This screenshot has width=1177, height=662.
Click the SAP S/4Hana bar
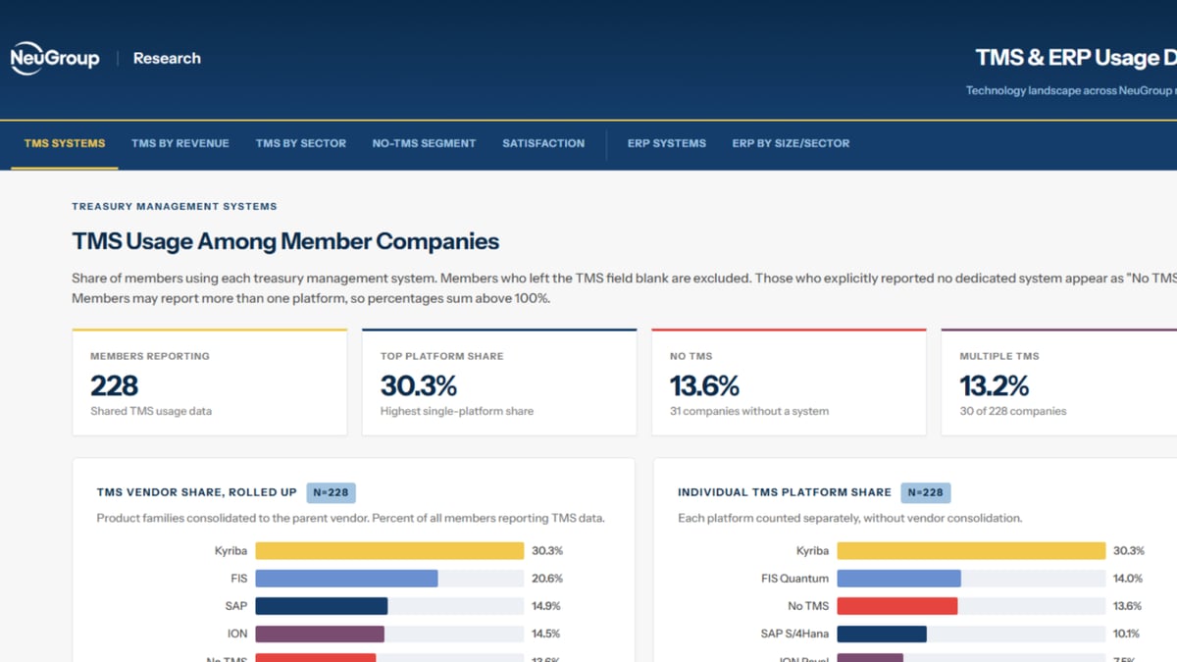pyautogui.click(x=882, y=634)
